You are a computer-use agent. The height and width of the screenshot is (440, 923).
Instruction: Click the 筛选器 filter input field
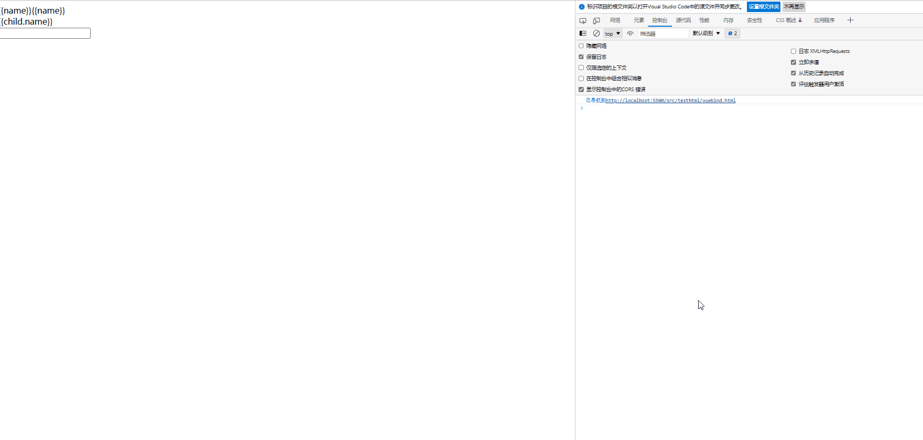pyautogui.click(x=663, y=34)
